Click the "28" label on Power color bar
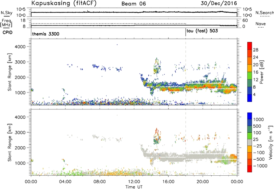 pos(256,50)
